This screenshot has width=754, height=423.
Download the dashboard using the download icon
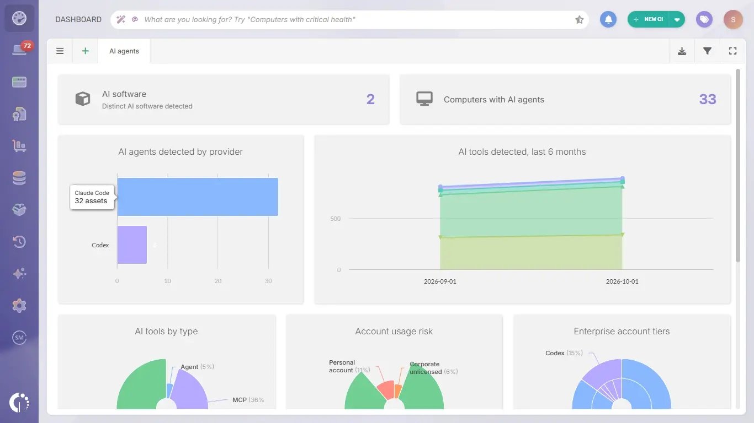682,51
